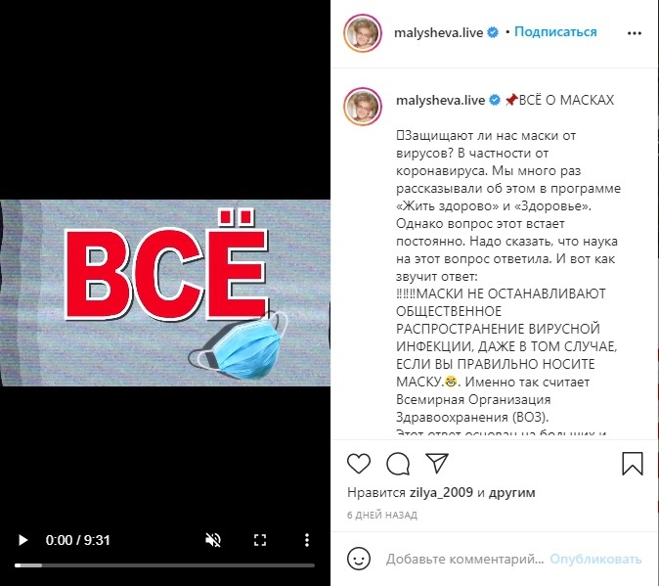This screenshot has height=586, width=659.
Task: Click Опубликовать to post comment
Action: click(x=595, y=559)
